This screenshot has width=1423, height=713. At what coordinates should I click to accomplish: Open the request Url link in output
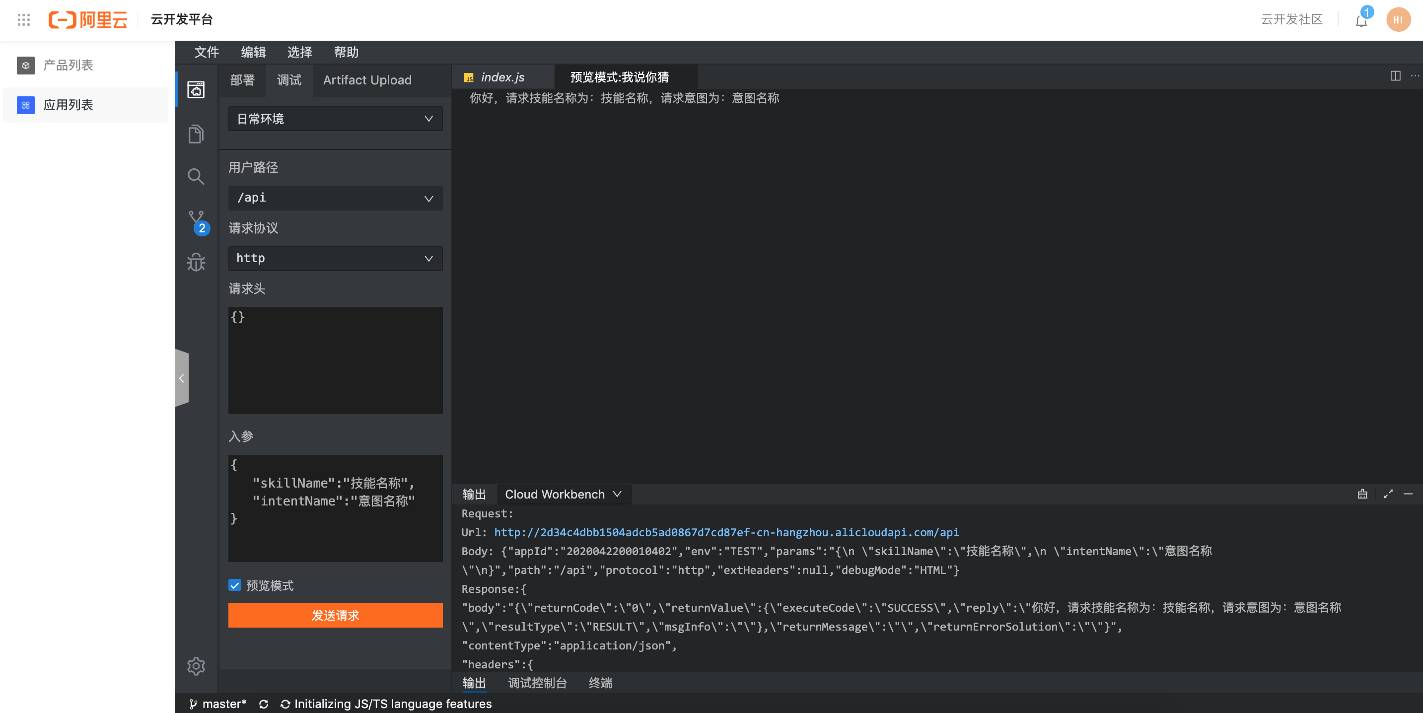(x=726, y=532)
